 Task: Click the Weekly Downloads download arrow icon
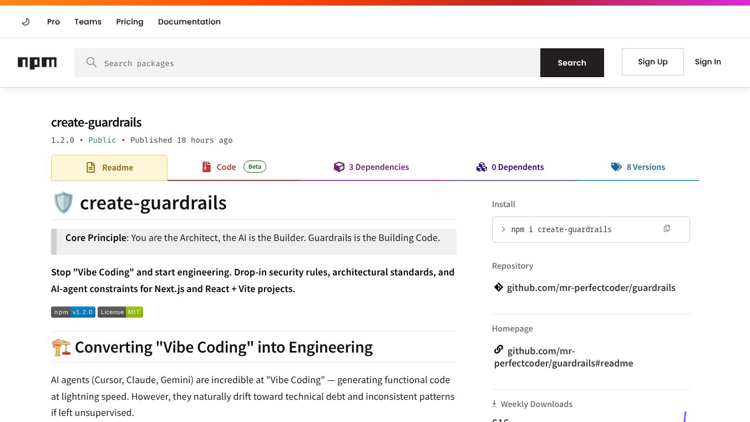(x=494, y=404)
